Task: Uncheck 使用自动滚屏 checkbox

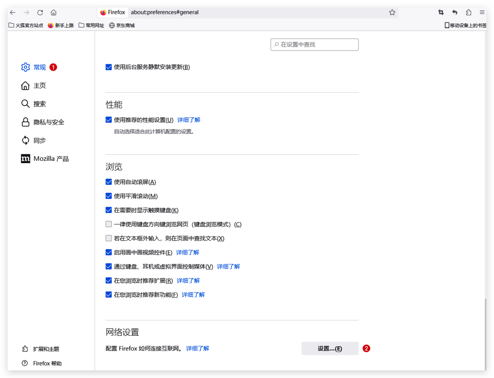Action: 109,182
